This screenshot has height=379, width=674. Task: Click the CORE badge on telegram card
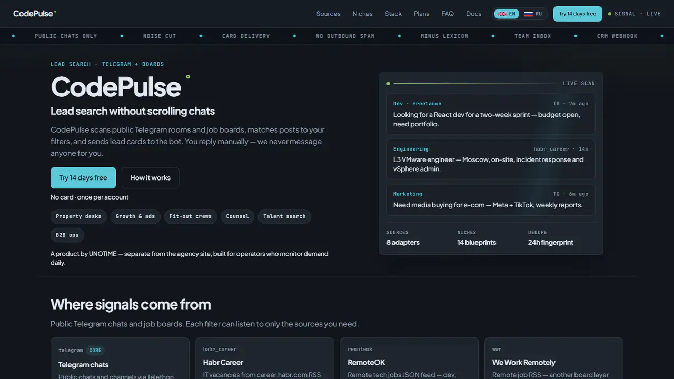[x=95, y=350]
